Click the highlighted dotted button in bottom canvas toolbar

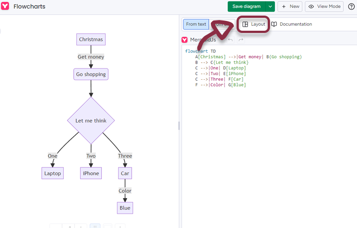tap(95, 226)
